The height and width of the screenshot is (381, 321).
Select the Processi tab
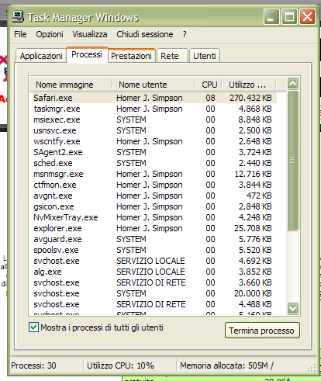[x=87, y=54]
